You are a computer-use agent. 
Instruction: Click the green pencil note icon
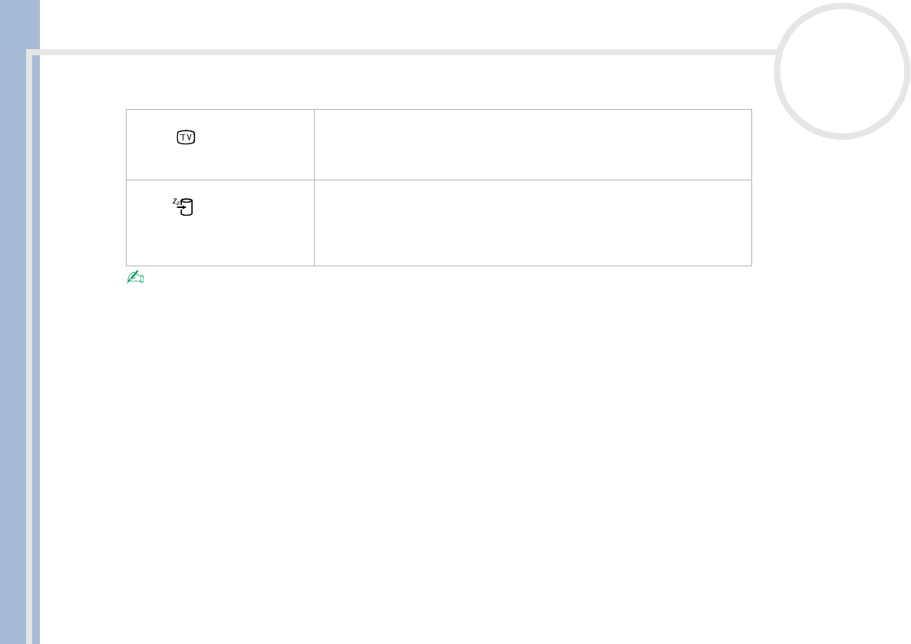[x=135, y=276]
